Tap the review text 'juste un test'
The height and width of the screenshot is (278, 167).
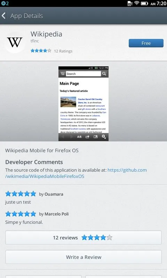[x=18, y=202]
